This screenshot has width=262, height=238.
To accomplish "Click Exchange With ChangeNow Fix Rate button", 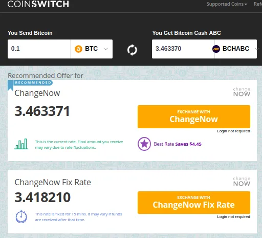I will 194,203.
